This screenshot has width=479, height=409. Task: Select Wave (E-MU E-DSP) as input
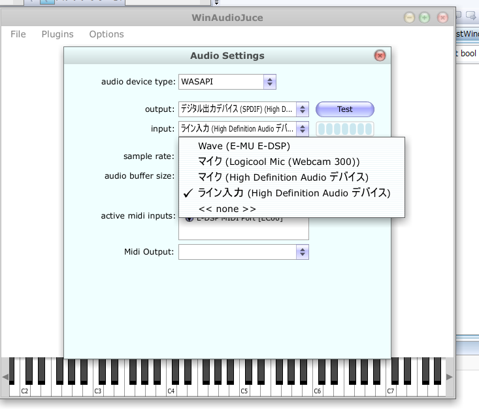[244, 146]
